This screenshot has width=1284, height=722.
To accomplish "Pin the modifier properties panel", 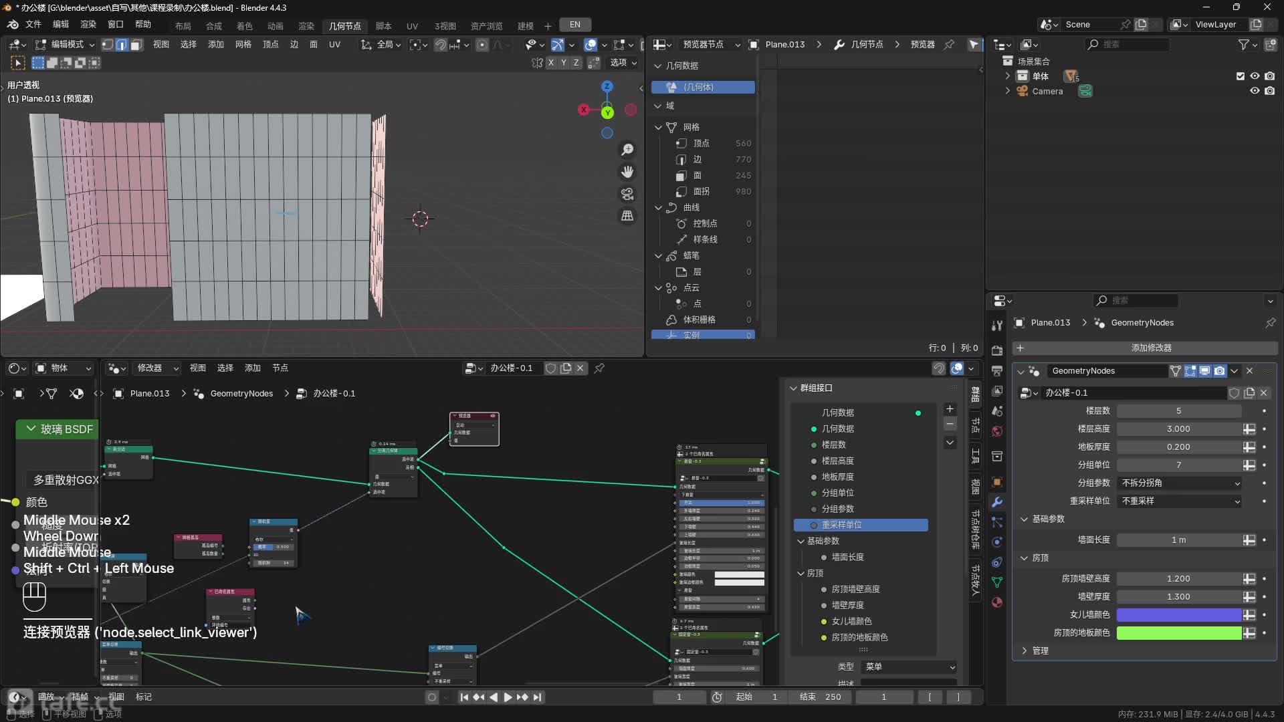I will (x=1270, y=323).
